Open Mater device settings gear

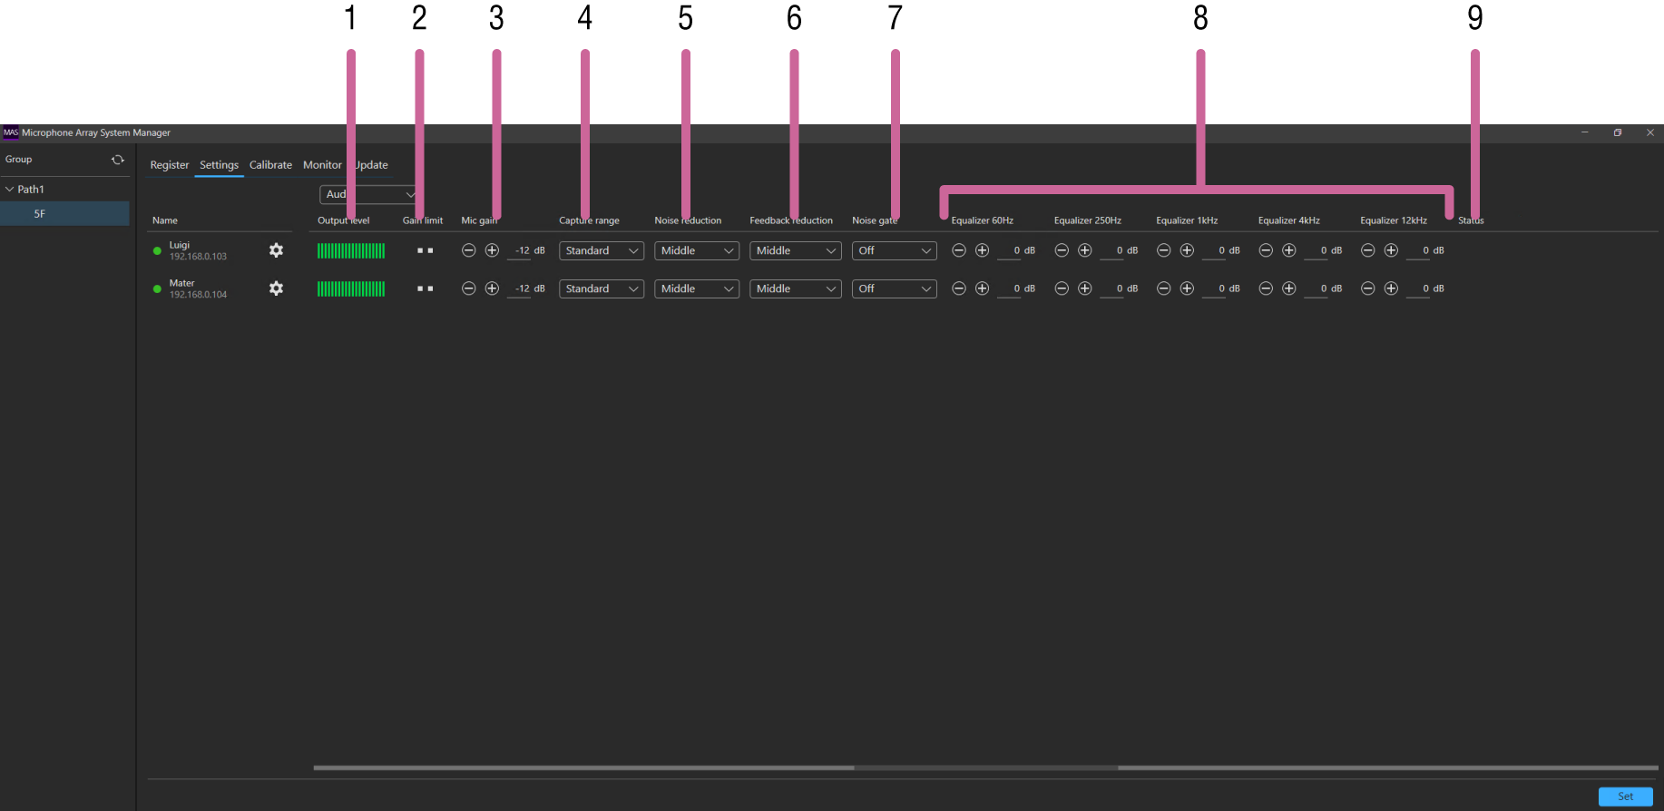click(276, 288)
